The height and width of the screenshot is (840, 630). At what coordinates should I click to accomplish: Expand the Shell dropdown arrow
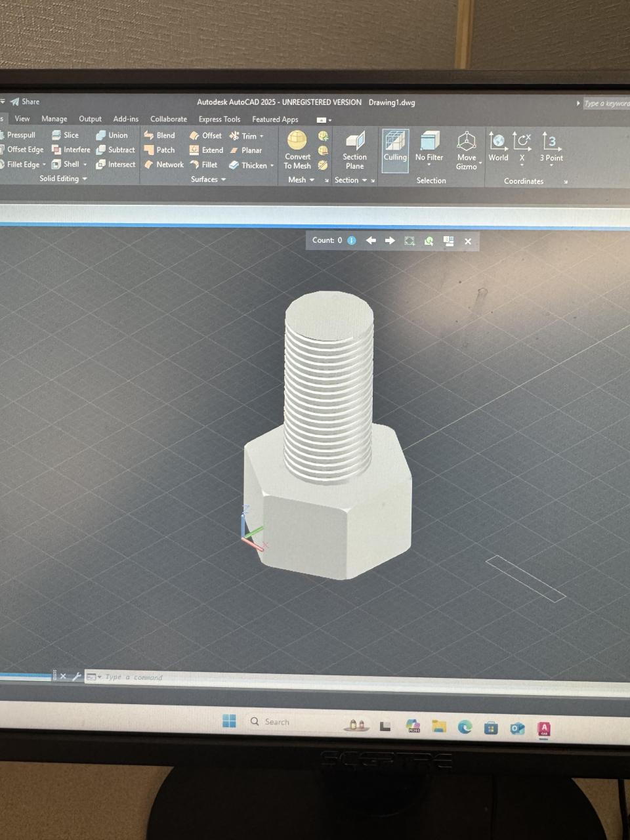point(85,165)
